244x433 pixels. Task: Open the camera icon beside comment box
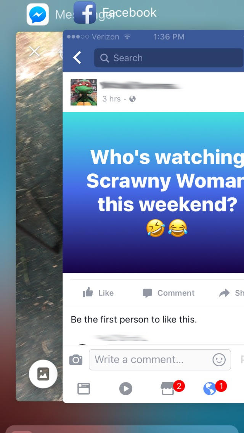point(76,360)
